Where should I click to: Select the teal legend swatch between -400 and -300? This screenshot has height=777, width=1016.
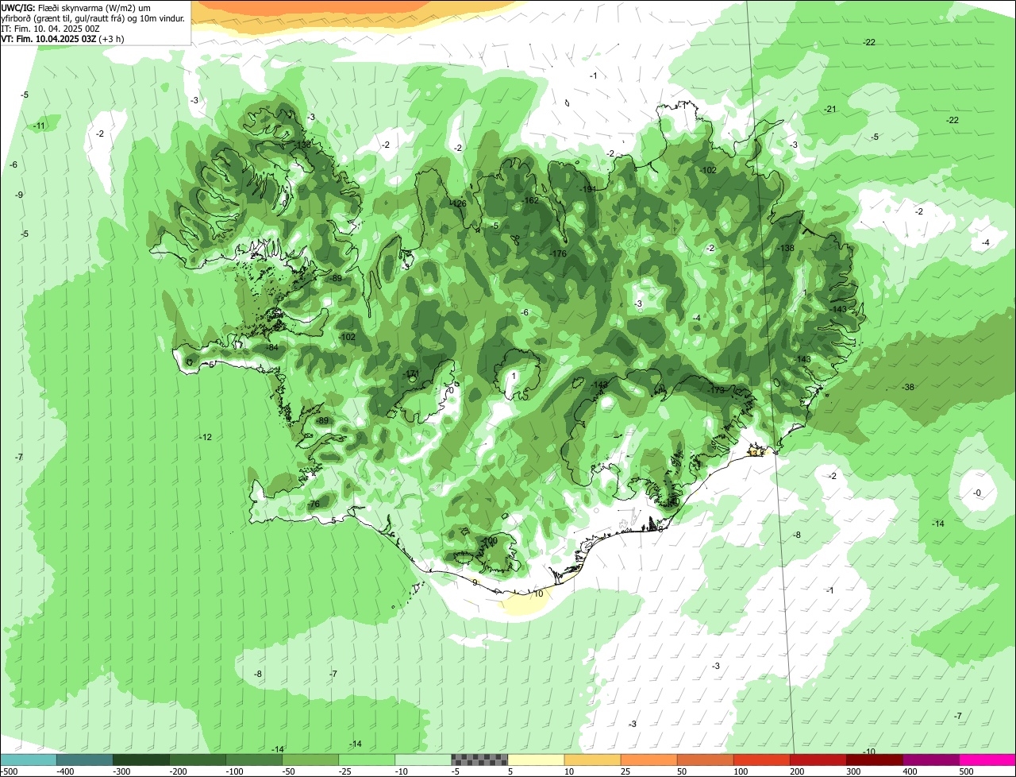click(x=84, y=760)
